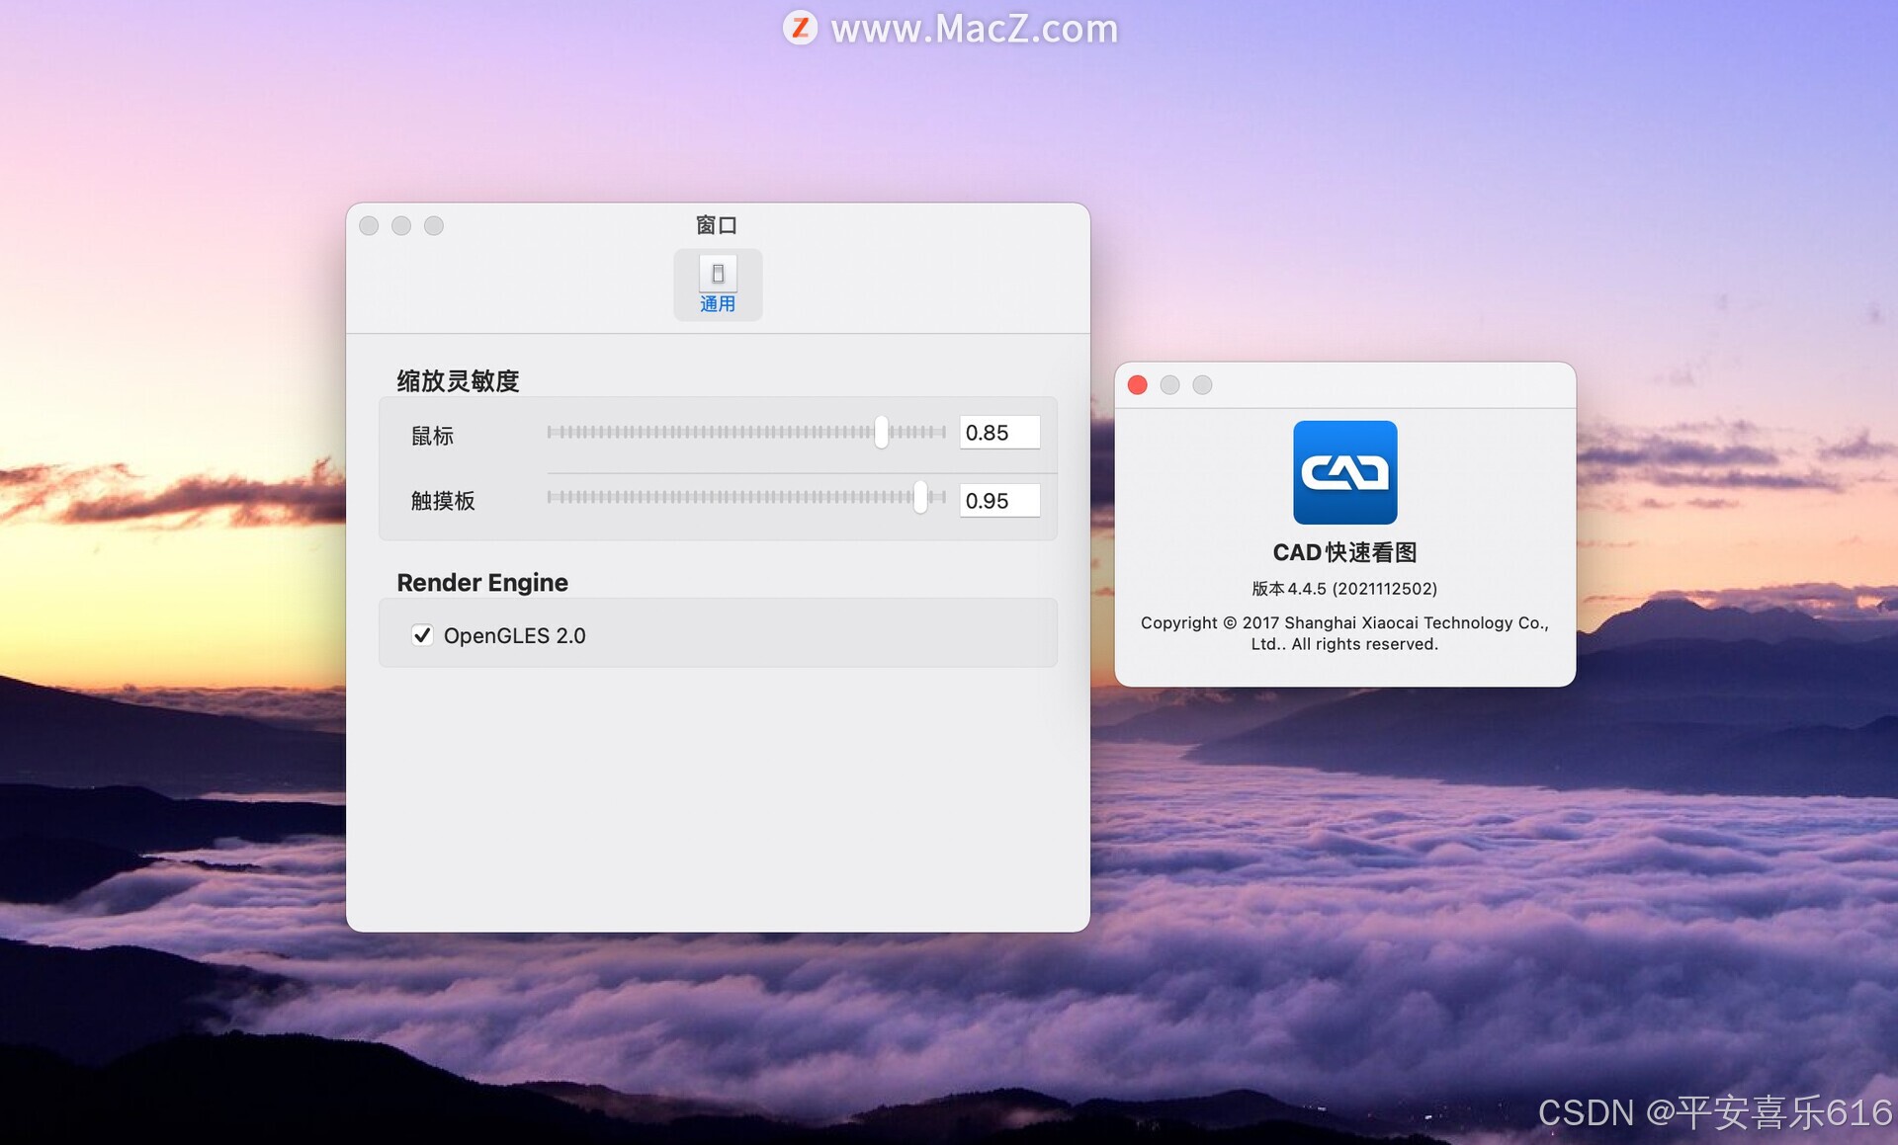Click the gray close button of 窗口

(x=369, y=225)
